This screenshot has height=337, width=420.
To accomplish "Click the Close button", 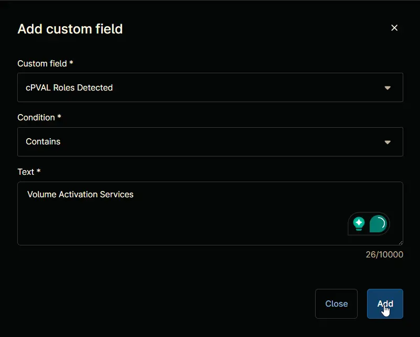I will [336, 304].
